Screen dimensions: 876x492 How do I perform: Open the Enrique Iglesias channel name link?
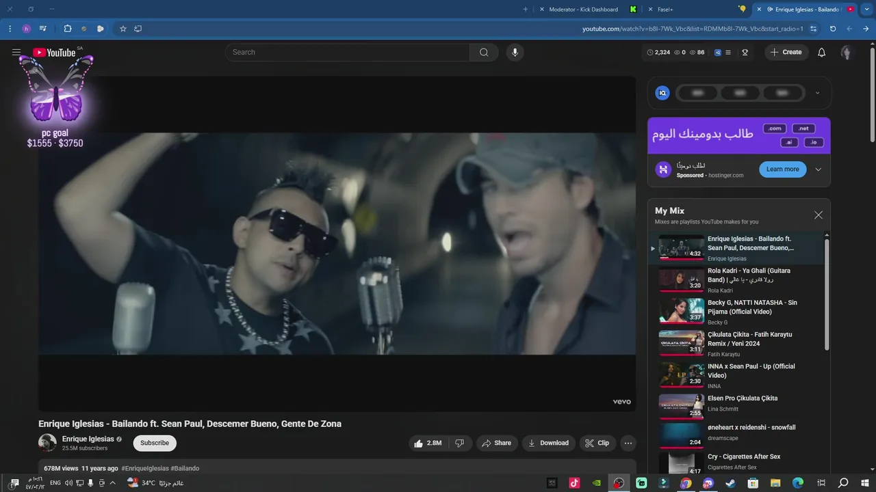[88, 439]
